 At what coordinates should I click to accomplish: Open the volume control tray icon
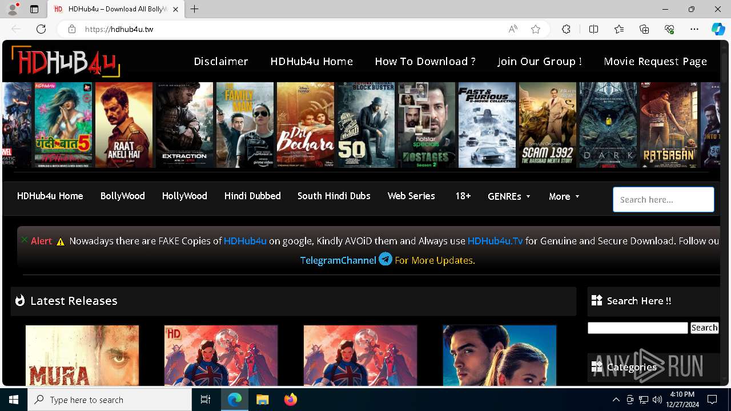[657, 400]
